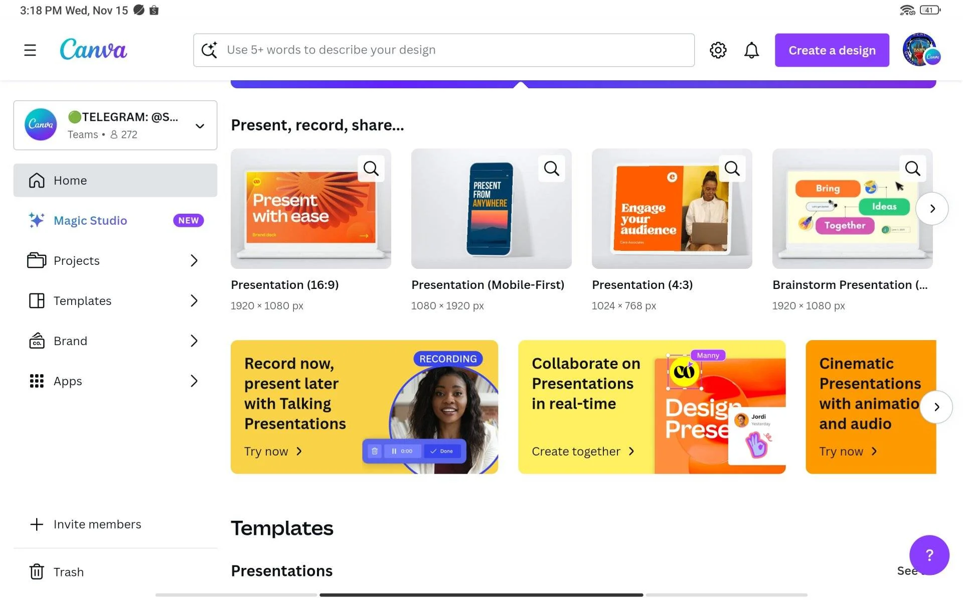The width and height of the screenshot is (963, 602).
Task: Click Try now on Talking Presentations card
Action: 273,451
